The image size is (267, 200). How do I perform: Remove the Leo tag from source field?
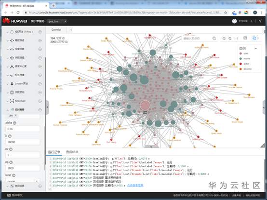point(15,115)
